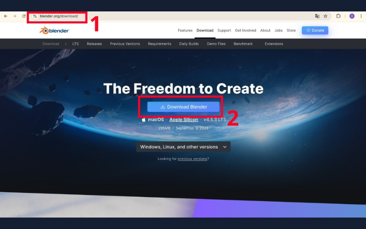The height and width of the screenshot is (229, 366).
Task: Open the Support menu item
Action: 224,30
